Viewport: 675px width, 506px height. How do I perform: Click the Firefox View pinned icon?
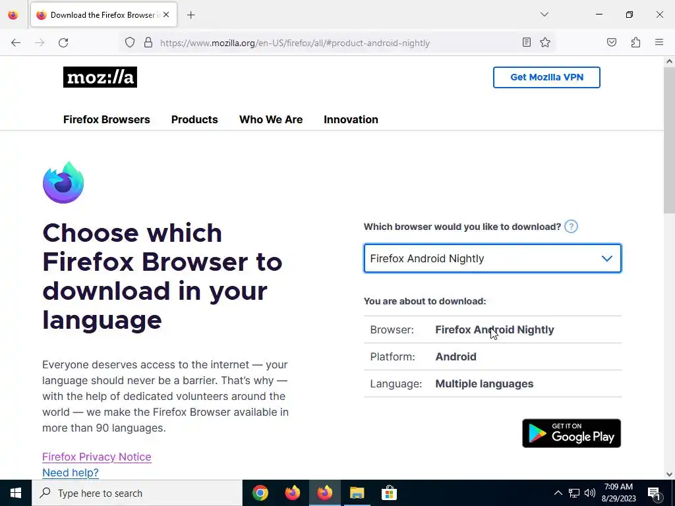pyautogui.click(x=13, y=15)
